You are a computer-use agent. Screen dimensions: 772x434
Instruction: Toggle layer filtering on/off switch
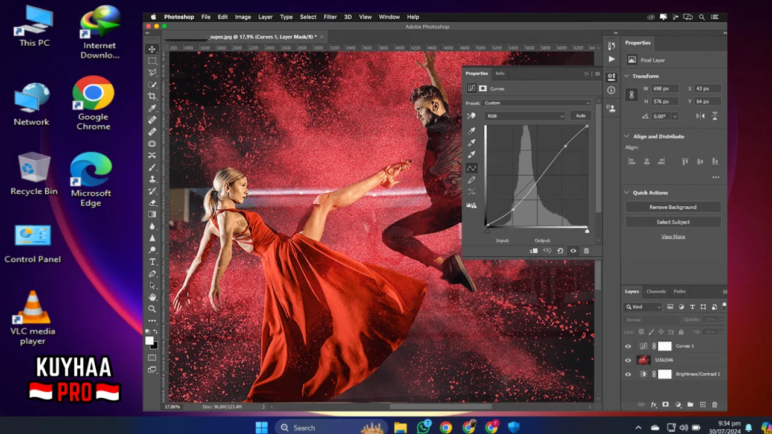point(724,306)
